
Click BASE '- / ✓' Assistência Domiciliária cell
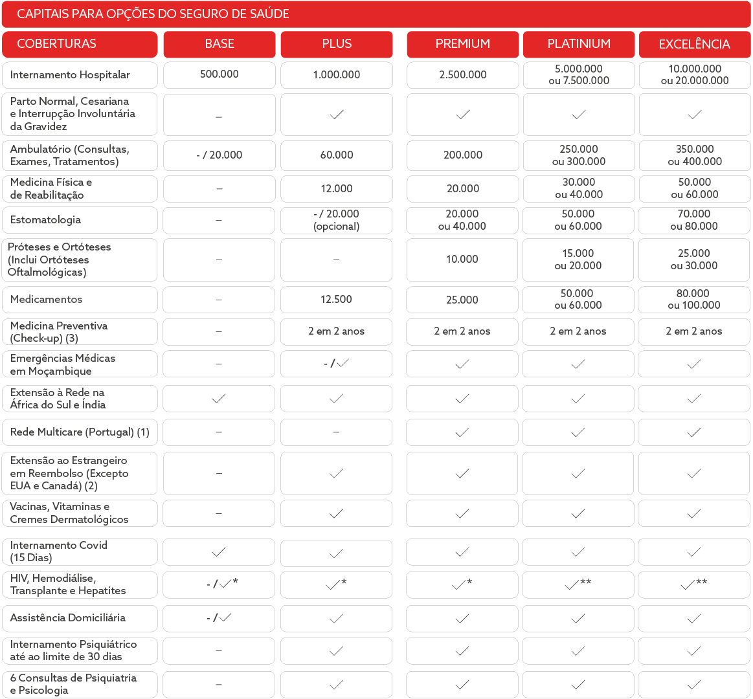coord(219,618)
